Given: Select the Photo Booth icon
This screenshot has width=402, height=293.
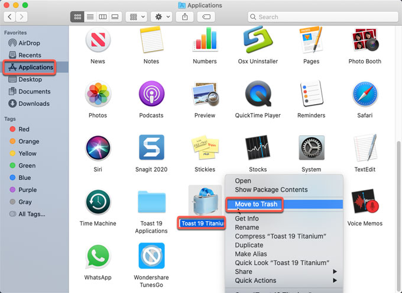Looking at the screenshot, I should [x=365, y=40].
